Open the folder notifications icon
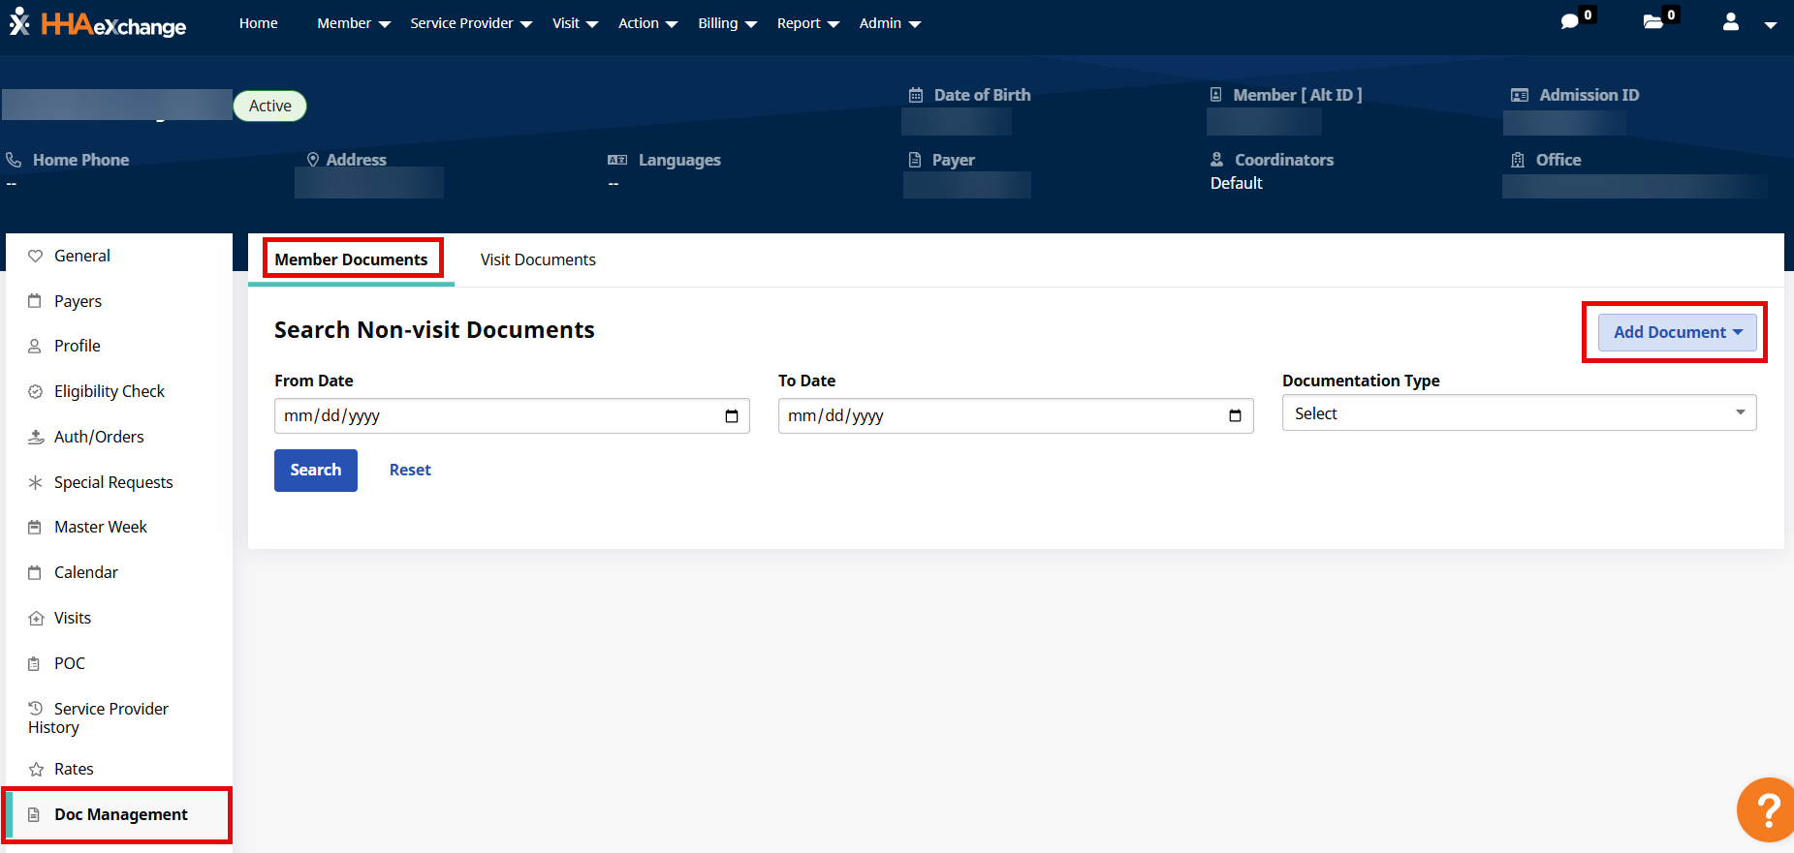This screenshot has height=853, width=1794. tap(1653, 21)
